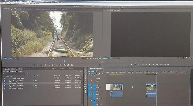Image resolution: width=193 pixels, height=106 pixels.
Task: Select the Zoom tool
Action: [86, 93]
